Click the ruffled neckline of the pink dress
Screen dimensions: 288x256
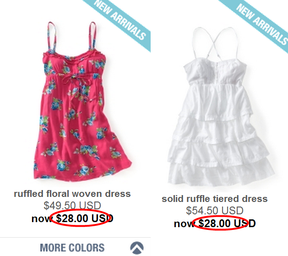[x=74, y=56]
